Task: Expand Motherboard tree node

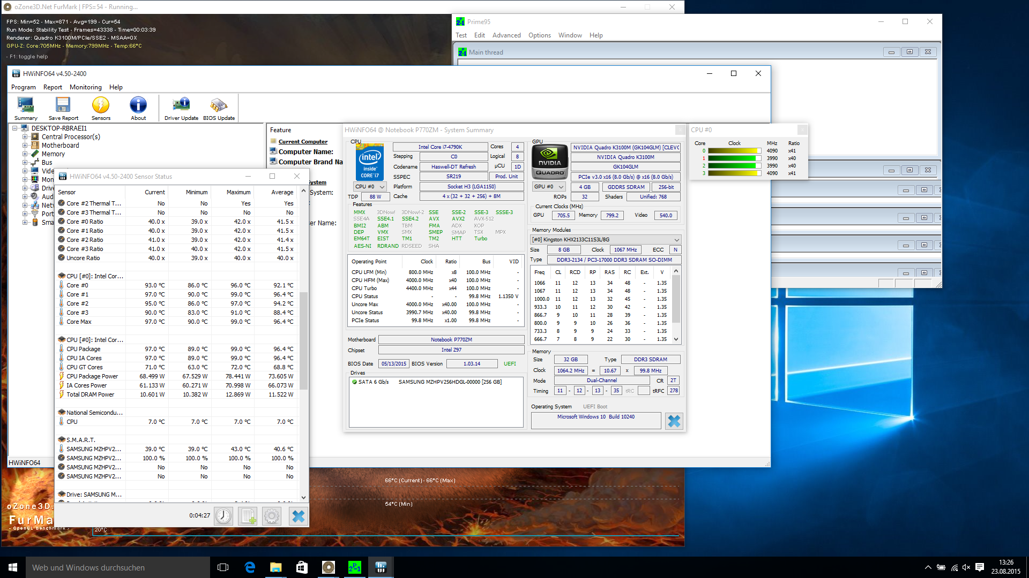Action: pyautogui.click(x=25, y=146)
